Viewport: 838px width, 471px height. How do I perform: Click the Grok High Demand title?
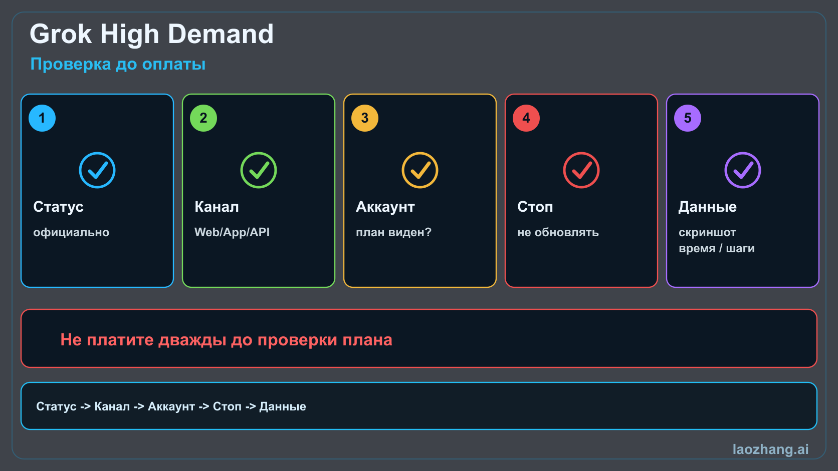tap(151, 34)
